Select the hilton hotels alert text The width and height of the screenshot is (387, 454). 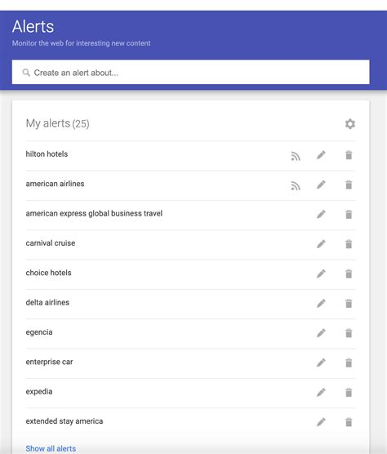tap(47, 154)
